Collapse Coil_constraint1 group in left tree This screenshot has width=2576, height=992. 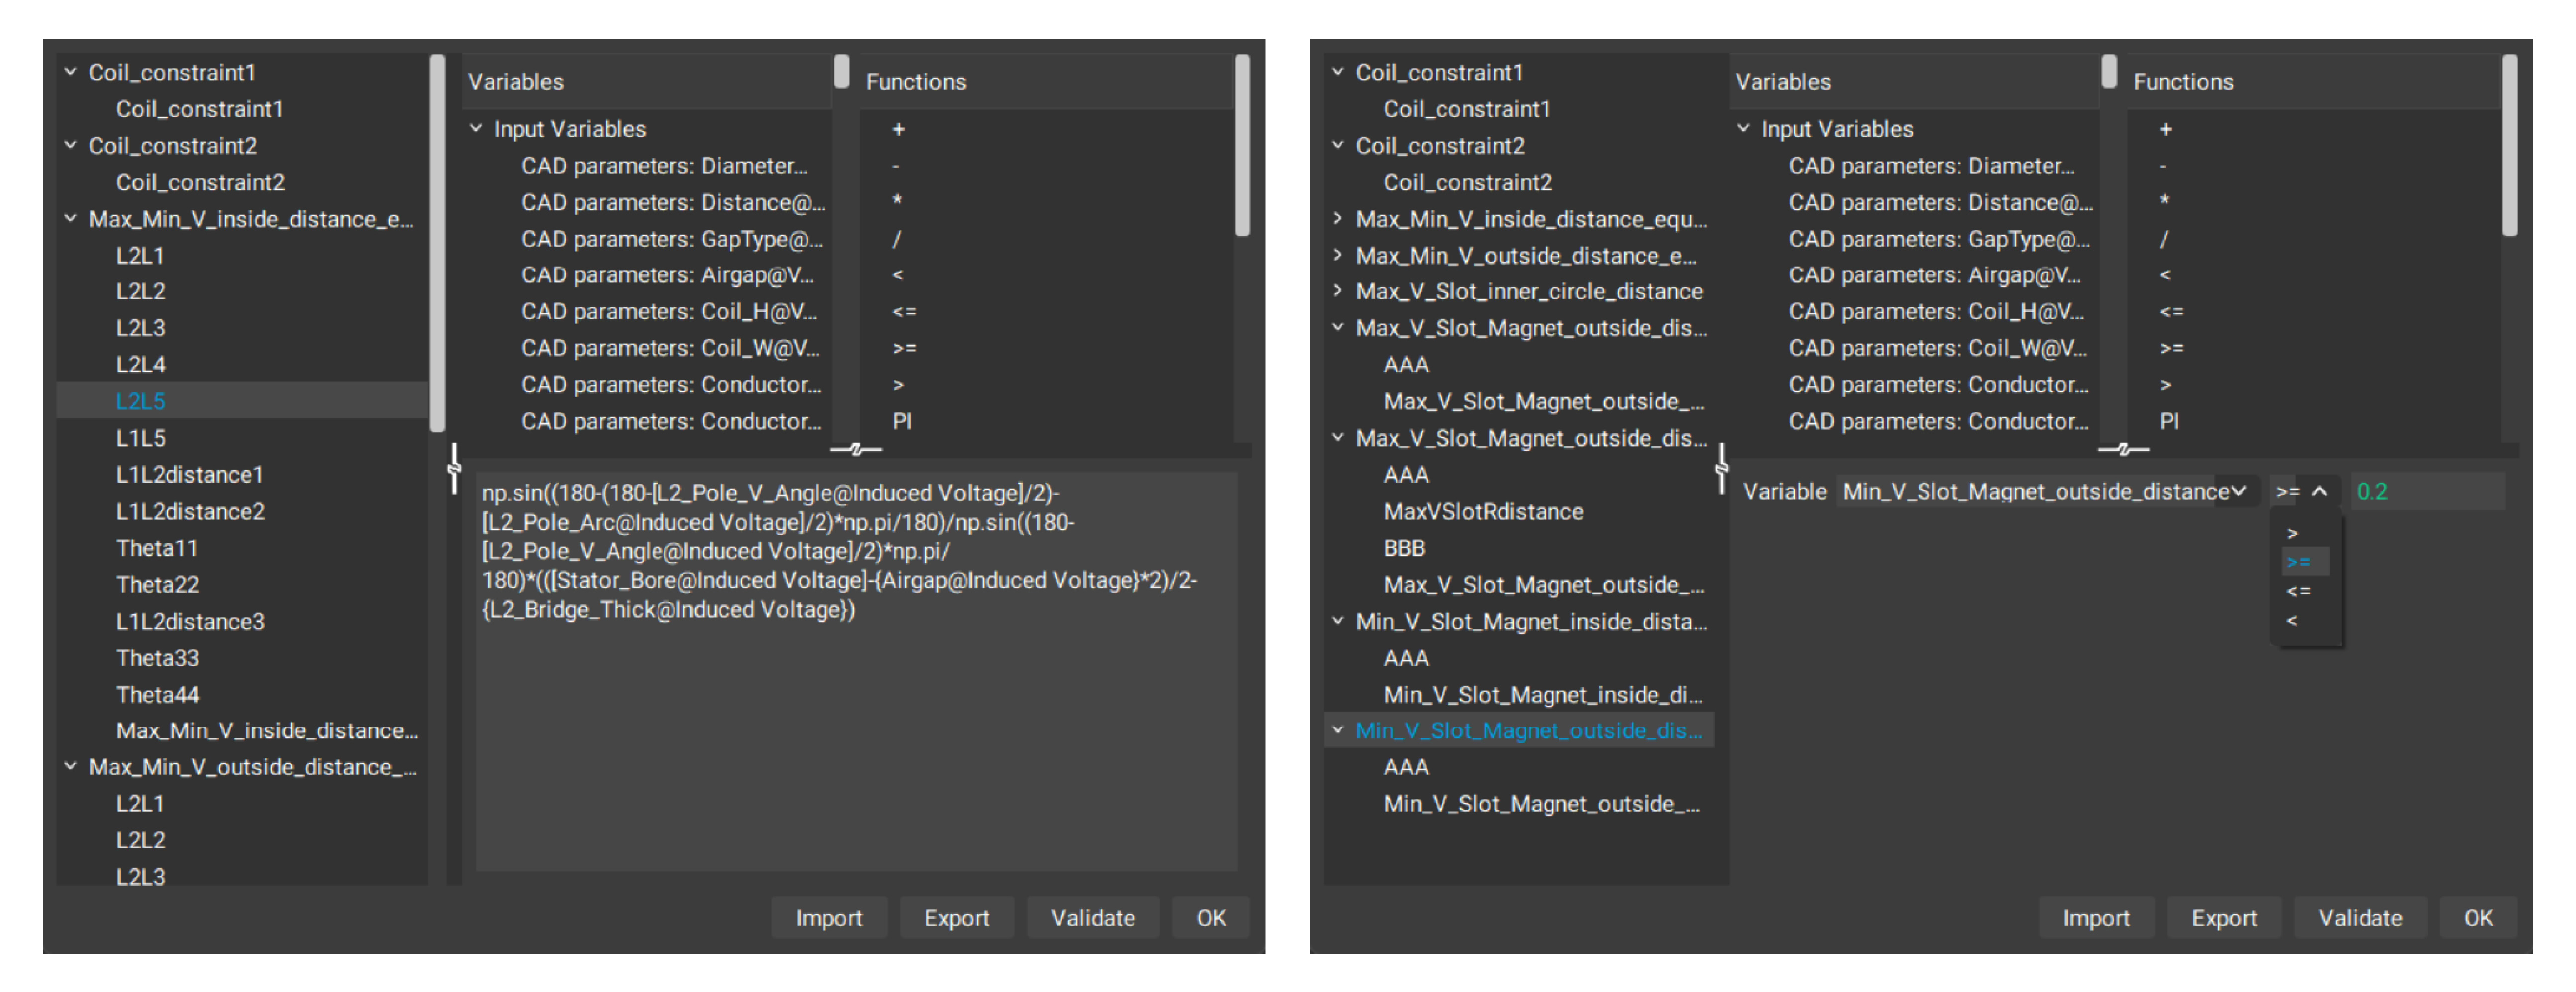click(70, 72)
